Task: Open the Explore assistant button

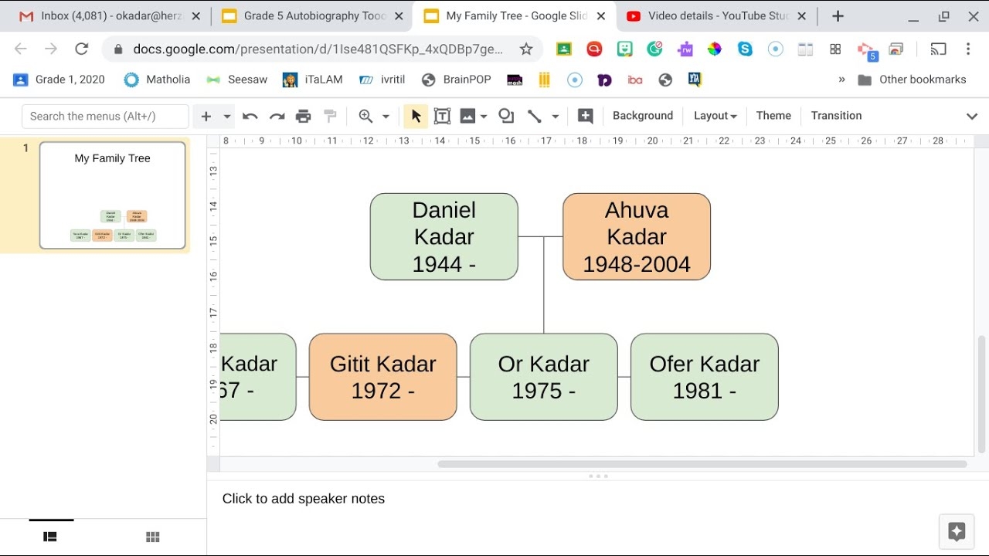Action: pyautogui.click(x=957, y=531)
